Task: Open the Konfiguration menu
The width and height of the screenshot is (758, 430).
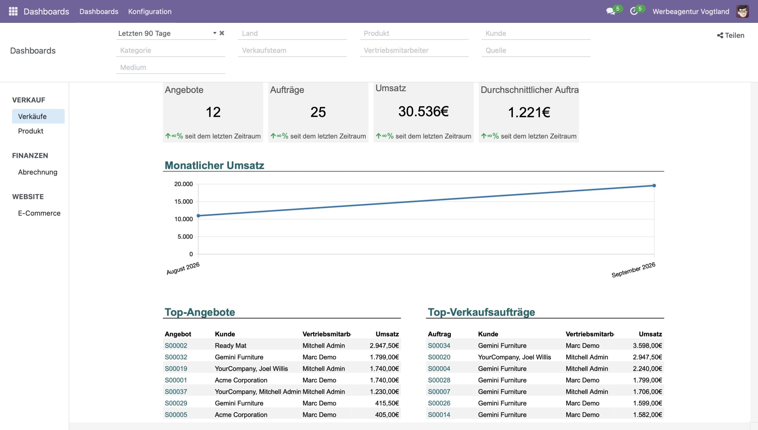Action: 150,12
